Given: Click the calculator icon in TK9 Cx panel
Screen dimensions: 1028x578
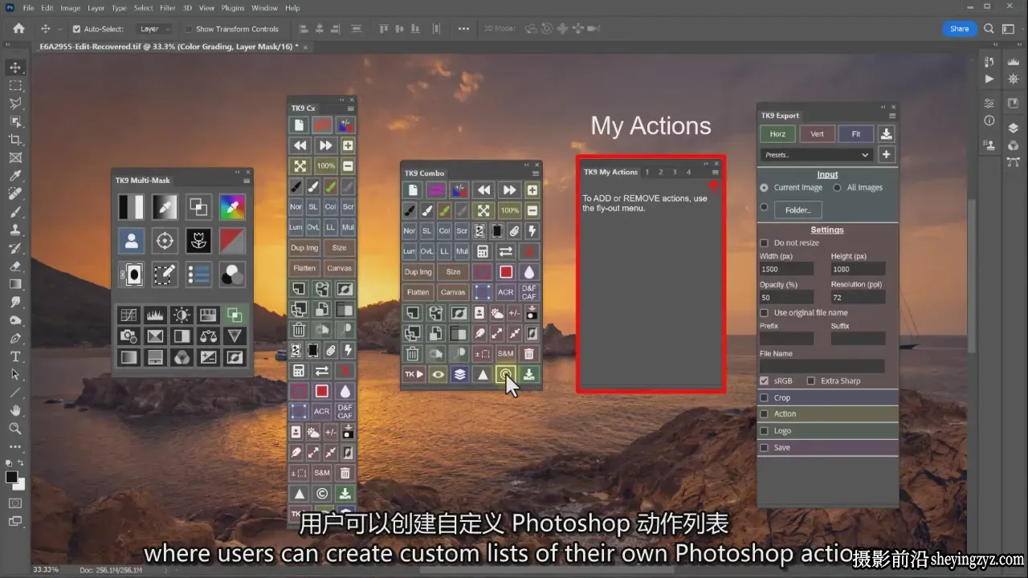Looking at the screenshot, I should [299, 371].
